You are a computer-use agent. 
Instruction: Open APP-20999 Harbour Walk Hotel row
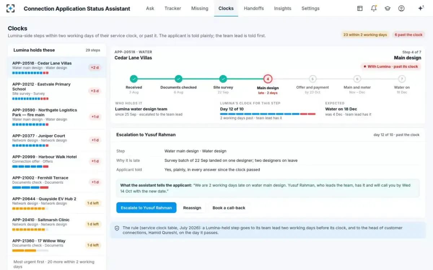(57, 161)
